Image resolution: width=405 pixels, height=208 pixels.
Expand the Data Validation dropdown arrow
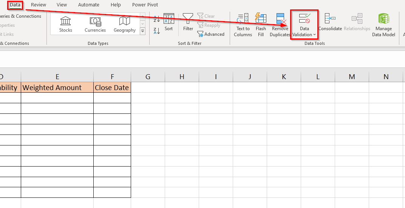click(x=314, y=35)
